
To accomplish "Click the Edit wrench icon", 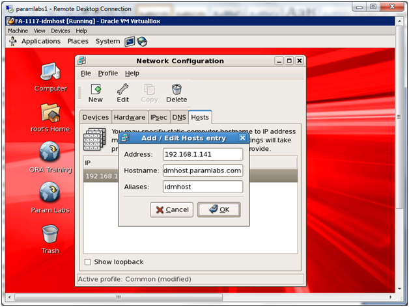I will pos(122,89).
